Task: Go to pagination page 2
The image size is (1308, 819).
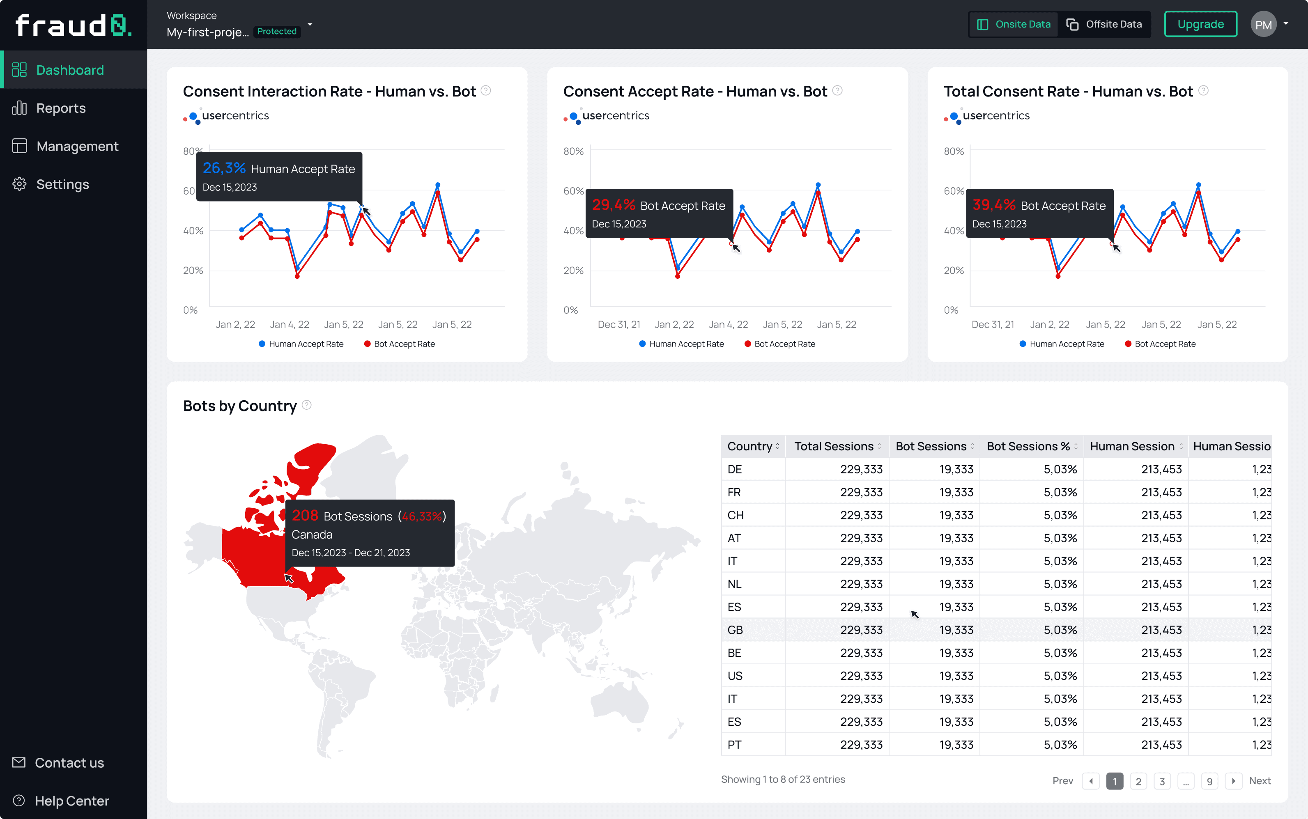Action: click(x=1138, y=781)
